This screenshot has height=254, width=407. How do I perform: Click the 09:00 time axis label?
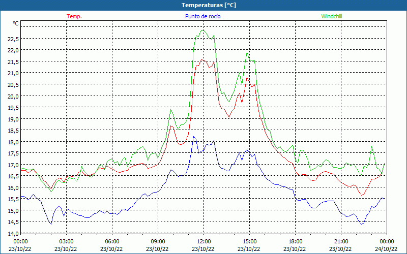(158, 242)
